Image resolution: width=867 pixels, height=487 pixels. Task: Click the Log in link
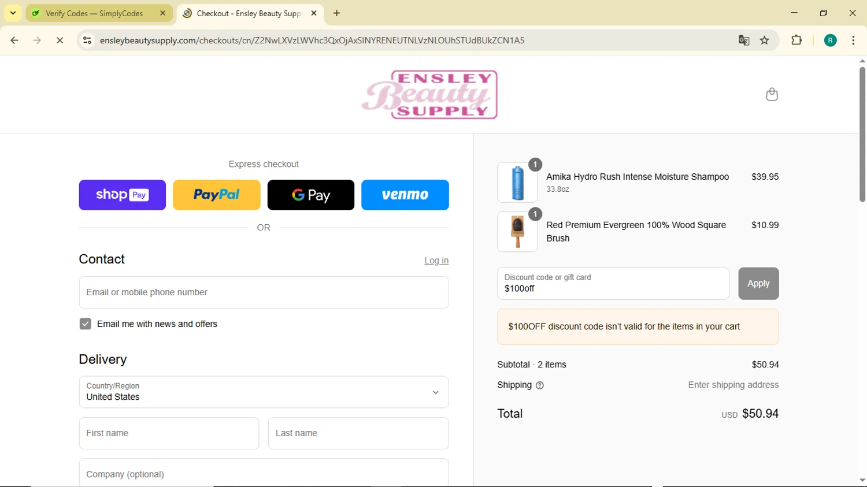pos(436,261)
